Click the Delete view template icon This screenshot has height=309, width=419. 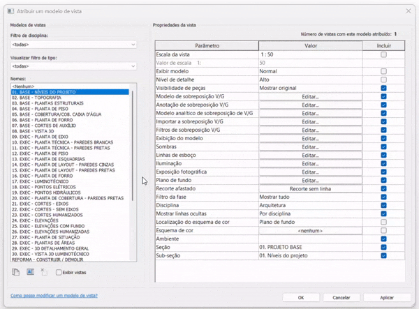[43, 272]
